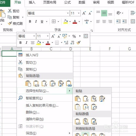Click the Cut scissors icon in ribbon
136x136 pixels.
tap(10, 11)
